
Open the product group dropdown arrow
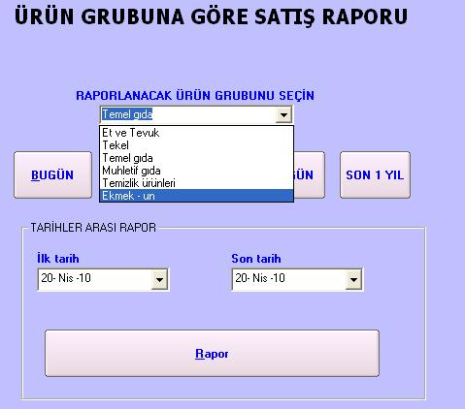pos(283,114)
